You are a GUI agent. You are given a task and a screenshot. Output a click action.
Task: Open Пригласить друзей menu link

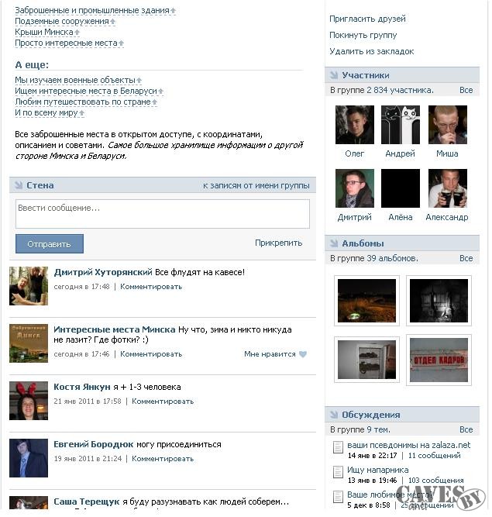click(368, 19)
